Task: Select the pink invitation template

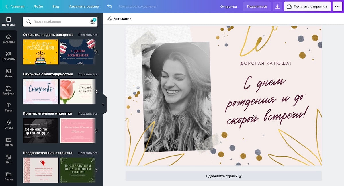Action: coord(78,131)
